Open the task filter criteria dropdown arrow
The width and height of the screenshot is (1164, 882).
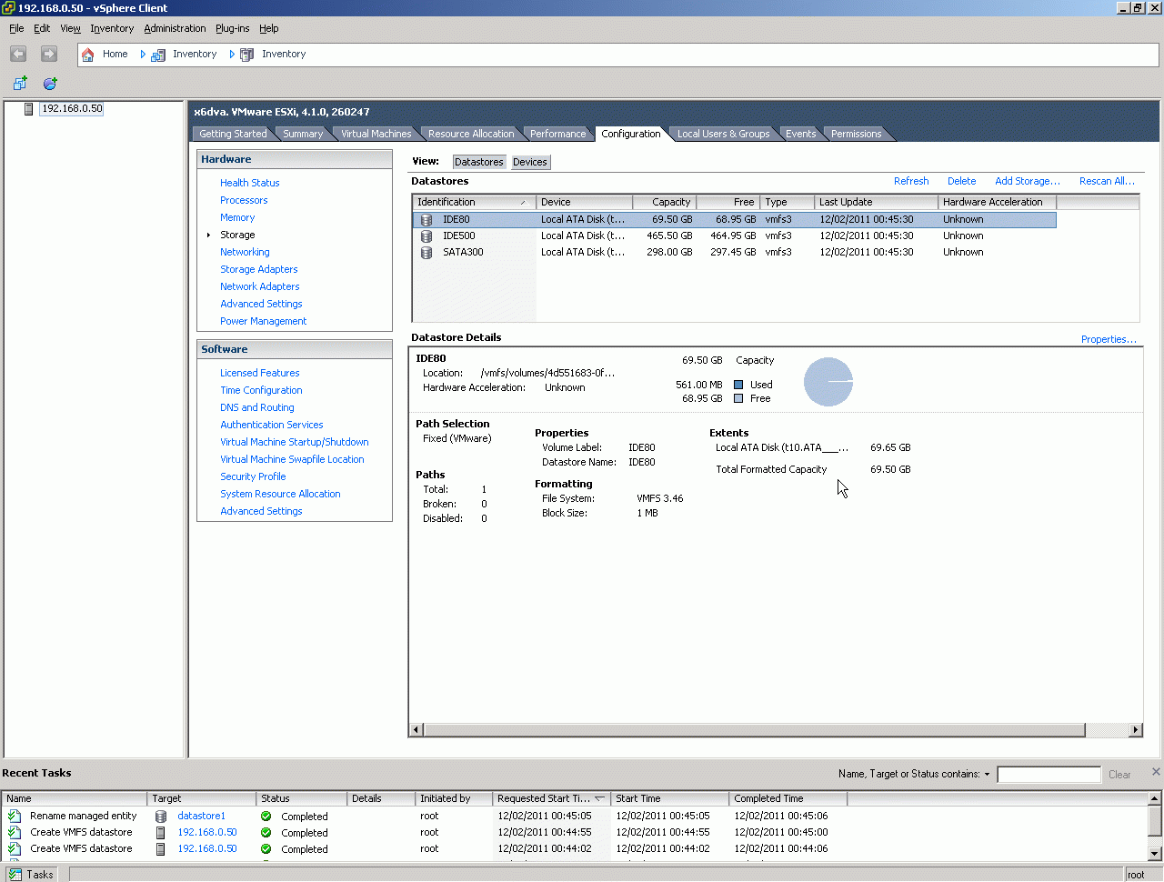(987, 775)
